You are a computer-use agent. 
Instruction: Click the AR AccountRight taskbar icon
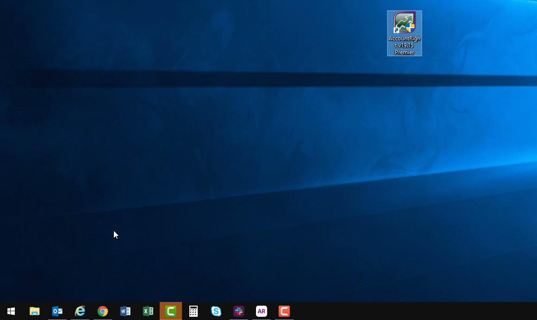click(262, 311)
